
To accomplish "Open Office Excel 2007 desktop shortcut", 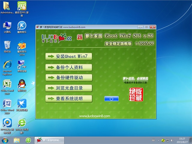I will pos(7,84).
